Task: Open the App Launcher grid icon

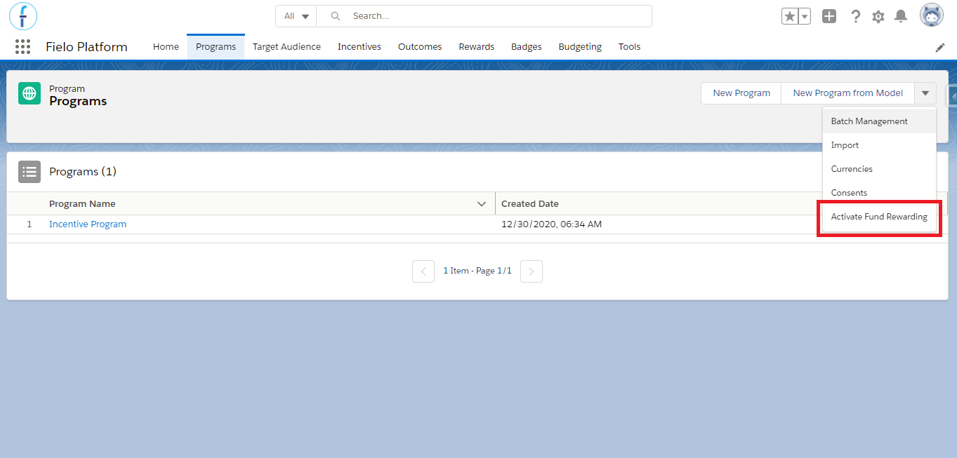Action: click(22, 47)
